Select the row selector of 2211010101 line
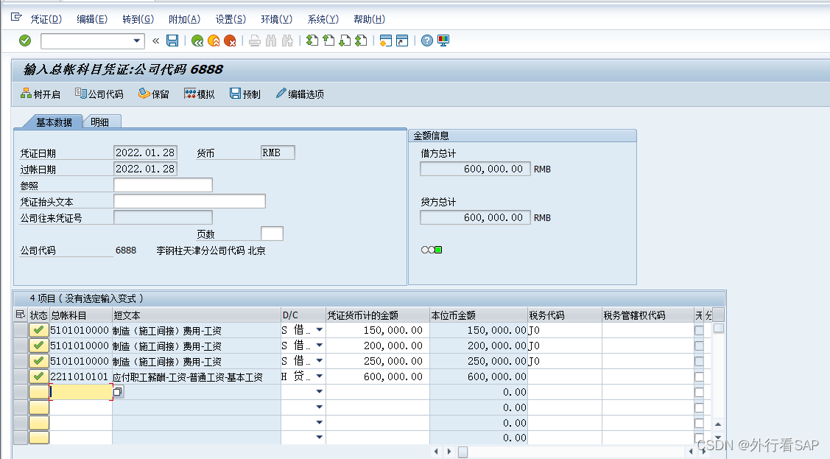Viewport: 830px width, 459px height. 21,376
